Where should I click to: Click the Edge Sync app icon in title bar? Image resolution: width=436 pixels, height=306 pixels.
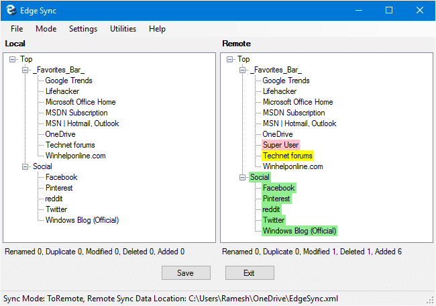point(11,10)
